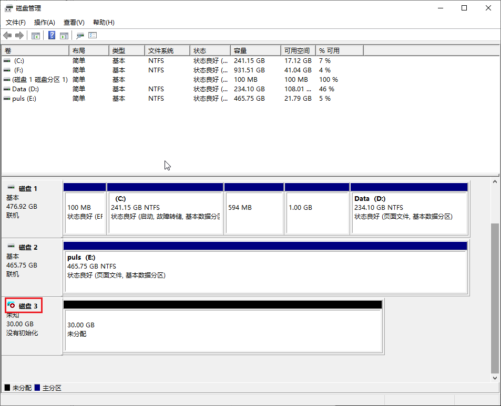Select the Data (D:) row in volume list
501x406 pixels.
click(26, 89)
